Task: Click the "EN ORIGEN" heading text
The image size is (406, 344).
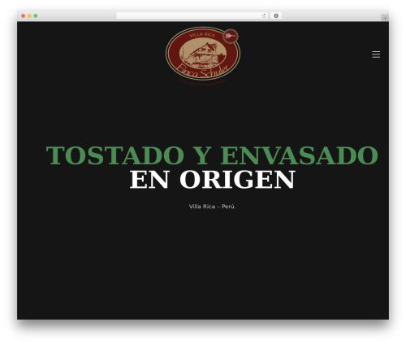Action: 212,179
